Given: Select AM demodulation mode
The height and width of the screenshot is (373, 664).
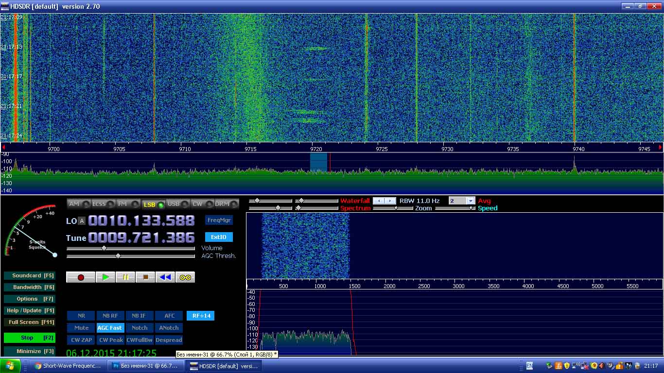Looking at the screenshot, I should tap(79, 204).
